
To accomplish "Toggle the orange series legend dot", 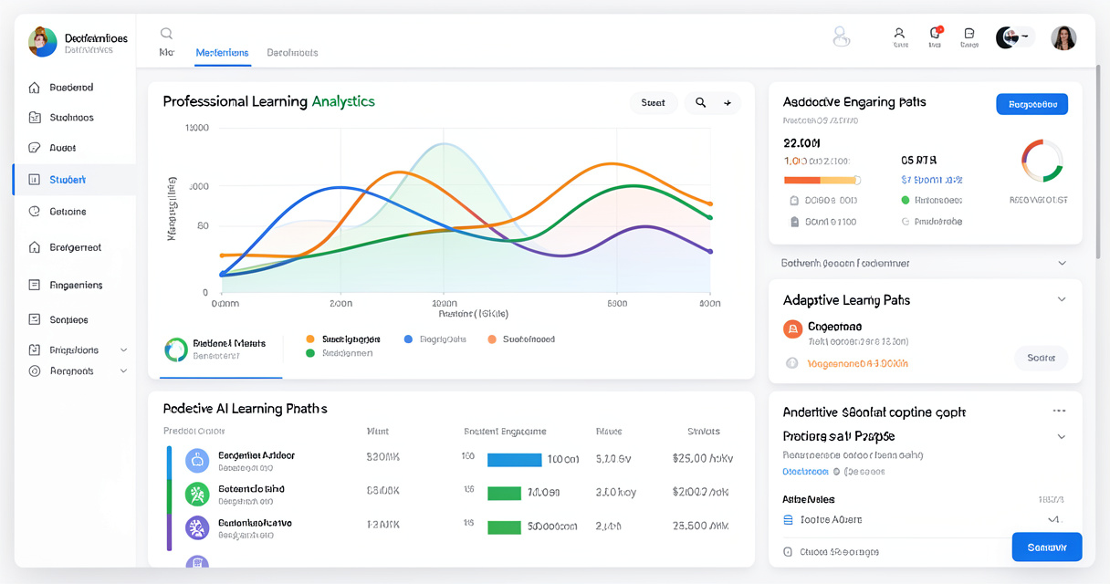I will coord(310,339).
